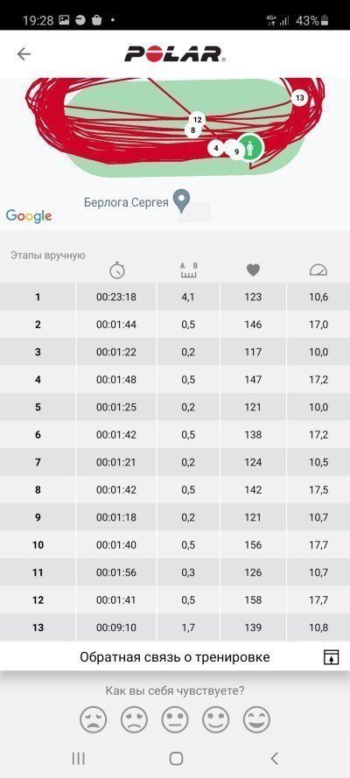
Task: Tap the Android home button
Action: point(176,758)
